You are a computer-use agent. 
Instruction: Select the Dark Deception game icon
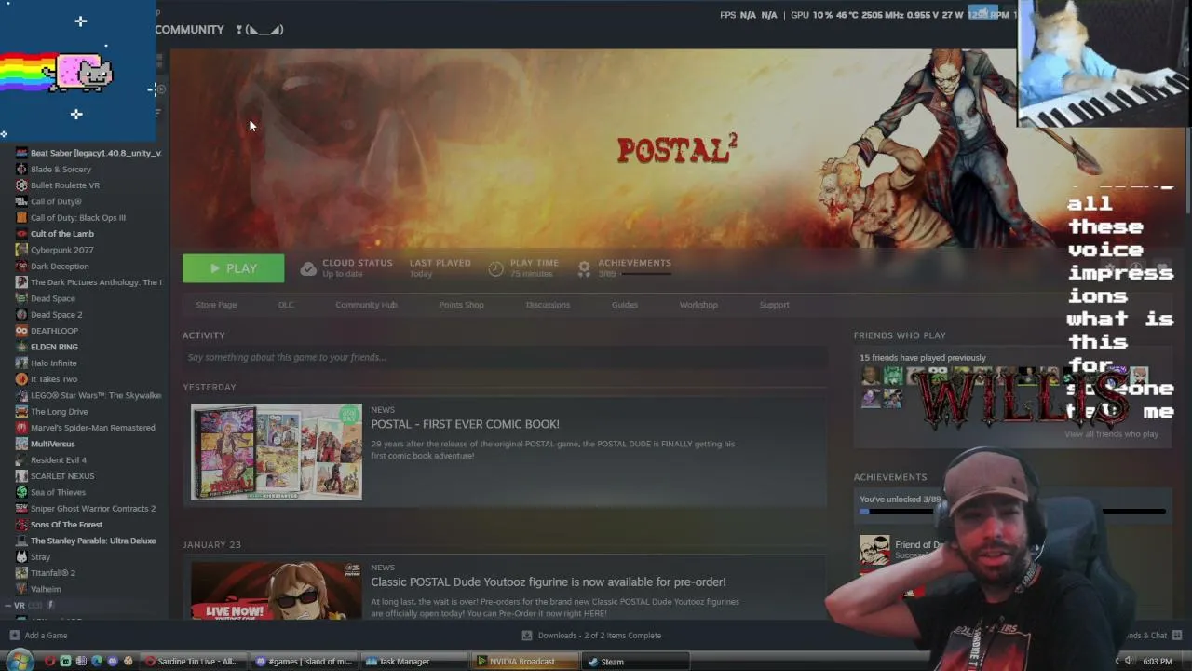21,266
